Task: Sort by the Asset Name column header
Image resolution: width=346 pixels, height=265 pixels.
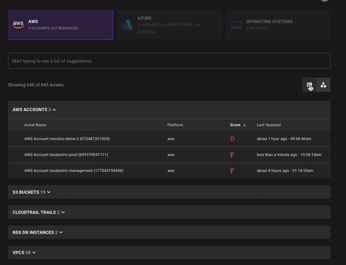Action: point(35,125)
